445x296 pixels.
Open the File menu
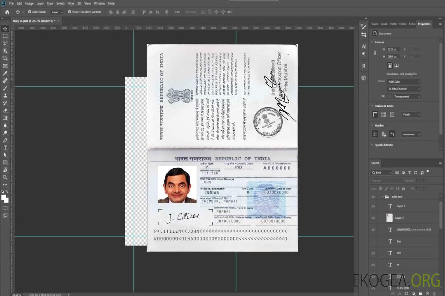(12, 3)
